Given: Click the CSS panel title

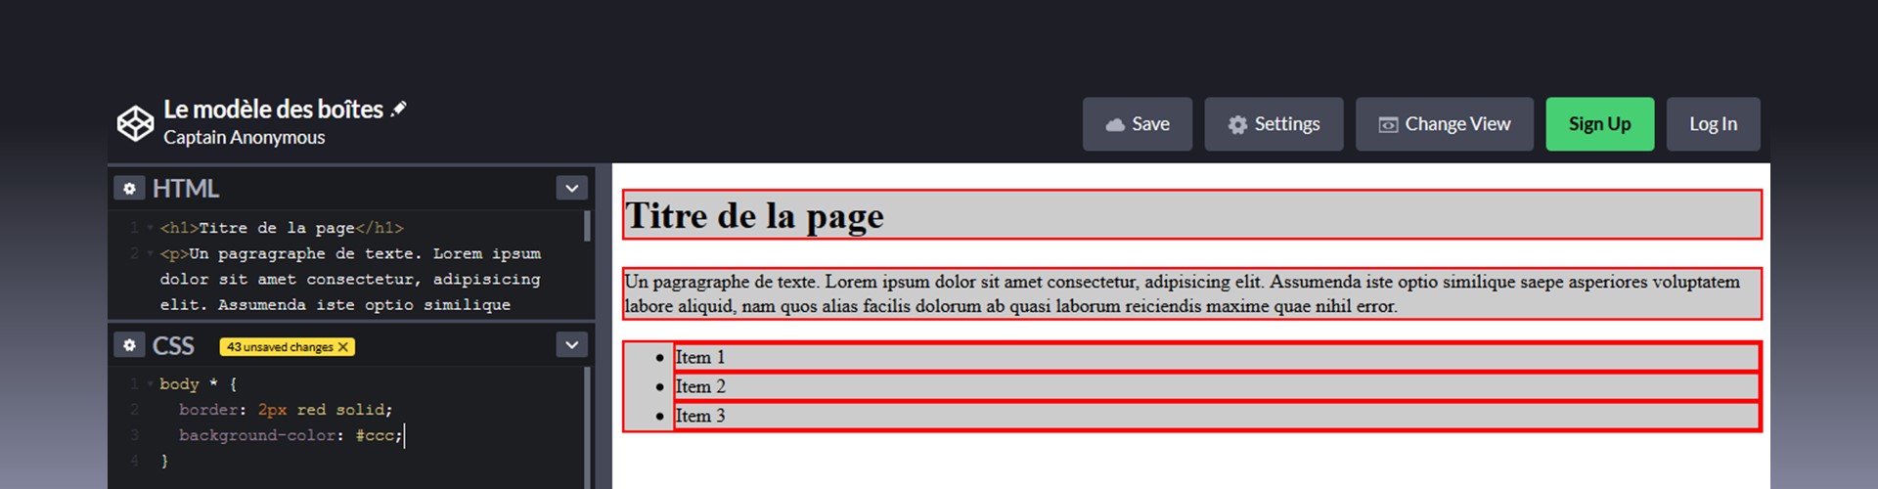Looking at the screenshot, I should [x=173, y=345].
